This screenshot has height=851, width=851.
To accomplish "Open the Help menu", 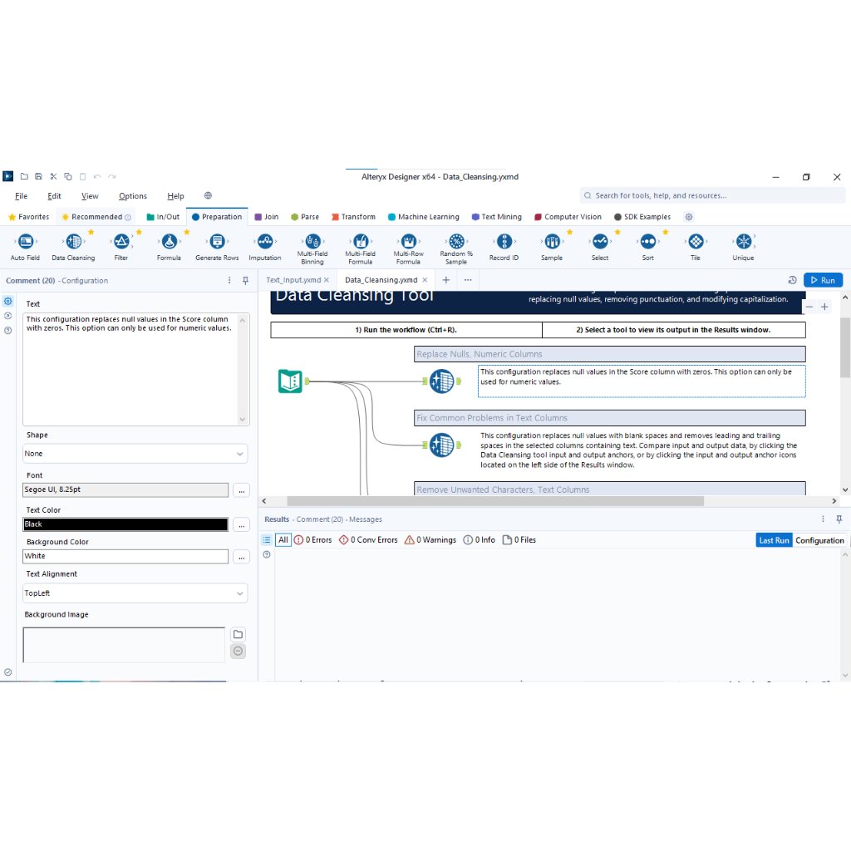I will click(175, 196).
